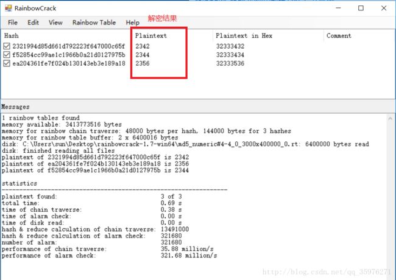This screenshot has height=280, width=396.
Task: Click 'performance of alarm check' line
Action: 109,256
